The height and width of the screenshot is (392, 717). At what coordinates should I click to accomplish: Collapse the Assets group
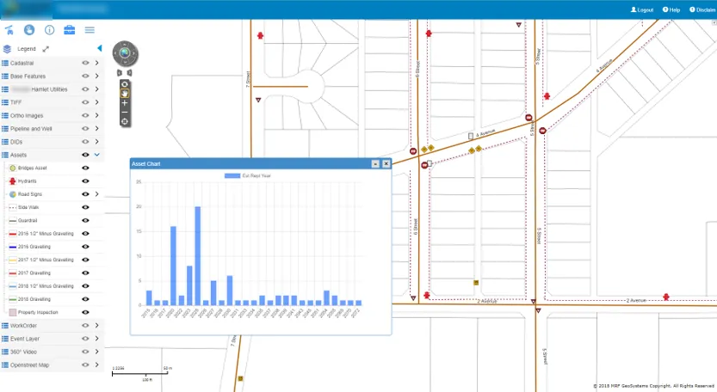[x=97, y=155]
